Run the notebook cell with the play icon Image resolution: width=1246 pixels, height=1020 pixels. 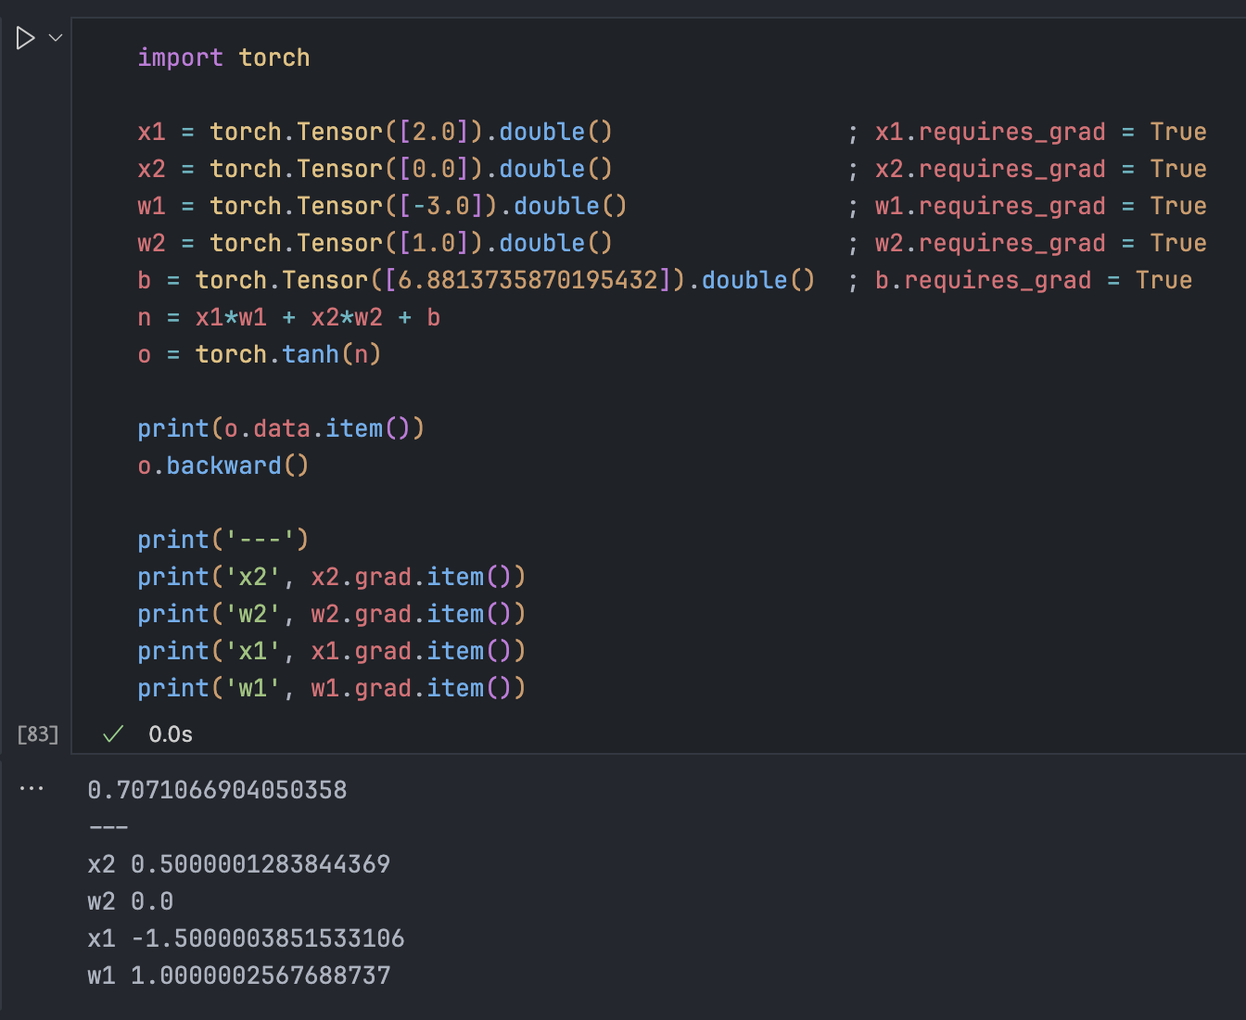25,38
